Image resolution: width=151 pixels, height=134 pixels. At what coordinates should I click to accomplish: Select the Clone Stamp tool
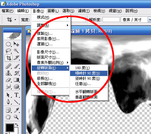[8, 73]
